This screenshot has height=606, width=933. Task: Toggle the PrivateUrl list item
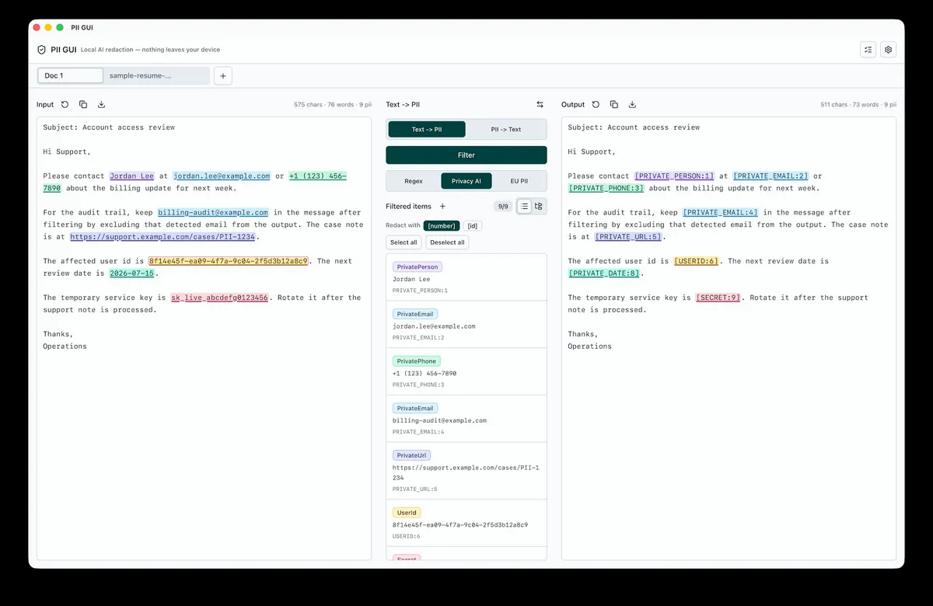pos(466,471)
